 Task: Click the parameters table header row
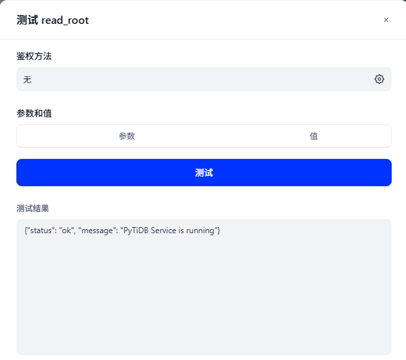click(x=204, y=136)
